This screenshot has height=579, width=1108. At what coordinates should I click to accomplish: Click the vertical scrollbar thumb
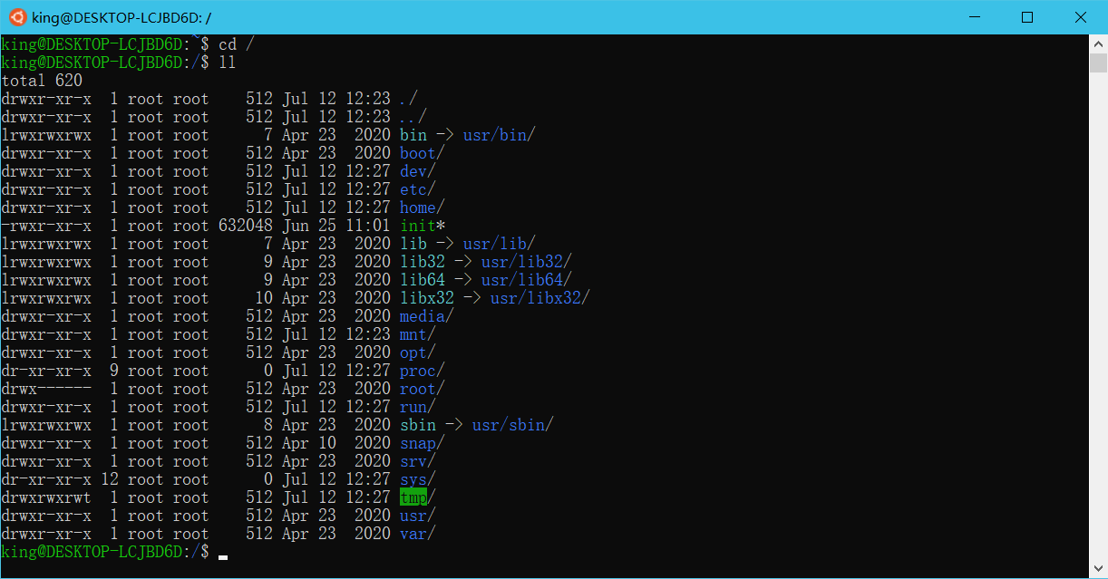(1098, 63)
